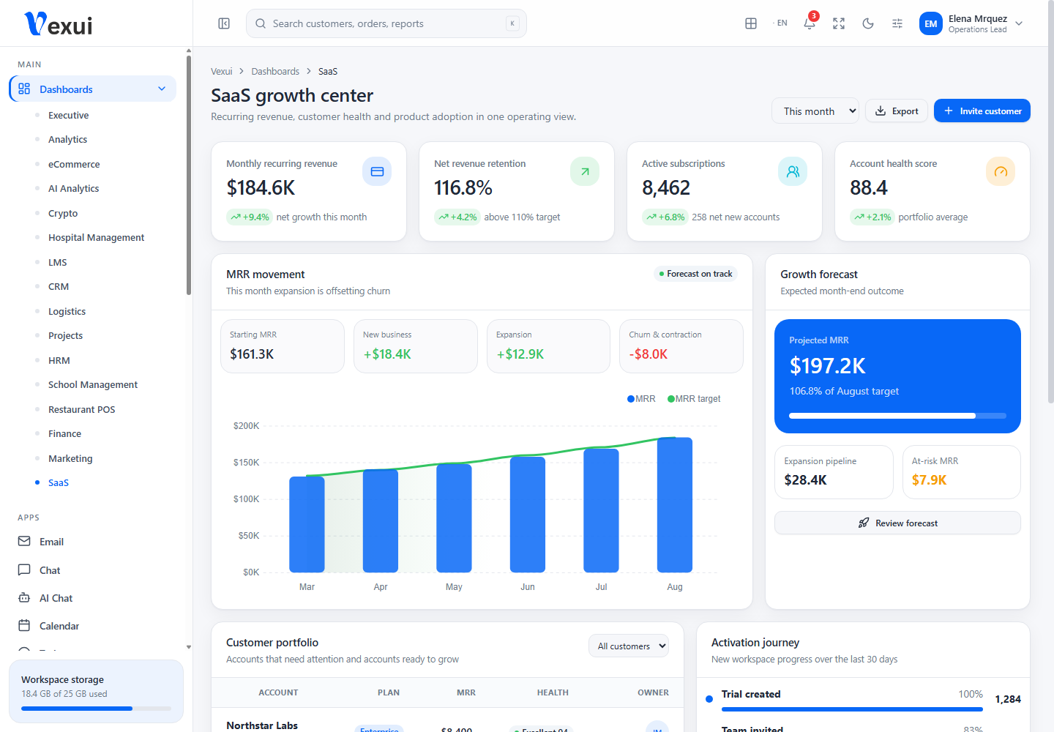Click the Workspace storage usage bar
Screen dimensions: 1054x732
click(96, 709)
